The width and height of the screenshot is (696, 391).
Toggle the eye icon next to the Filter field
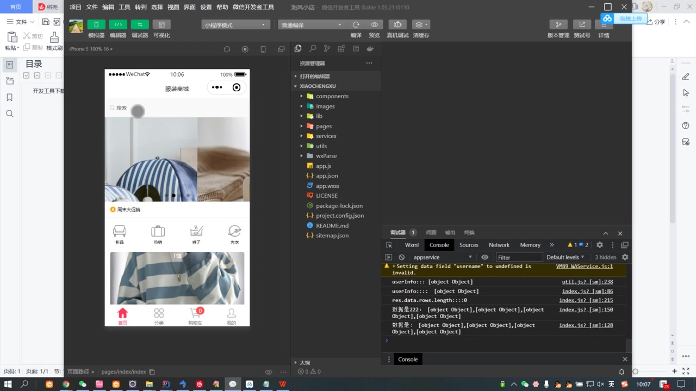pyautogui.click(x=484, y=257)
